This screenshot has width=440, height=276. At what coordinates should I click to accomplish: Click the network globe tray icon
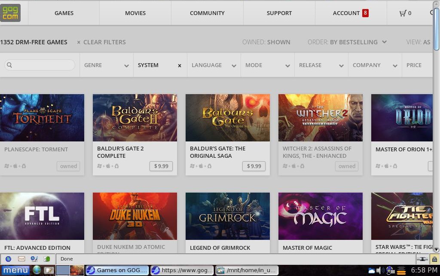tap(390, 270)
